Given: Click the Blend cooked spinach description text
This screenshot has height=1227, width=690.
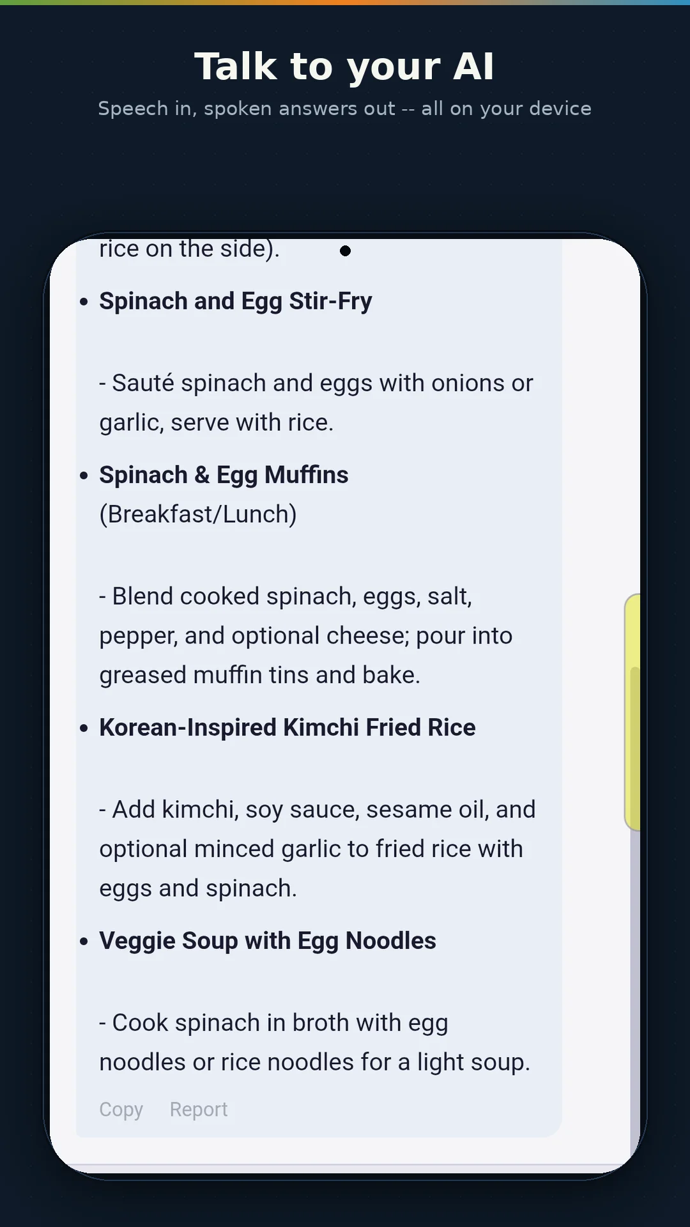Looking at the screenshot, I should coord(306,636).
